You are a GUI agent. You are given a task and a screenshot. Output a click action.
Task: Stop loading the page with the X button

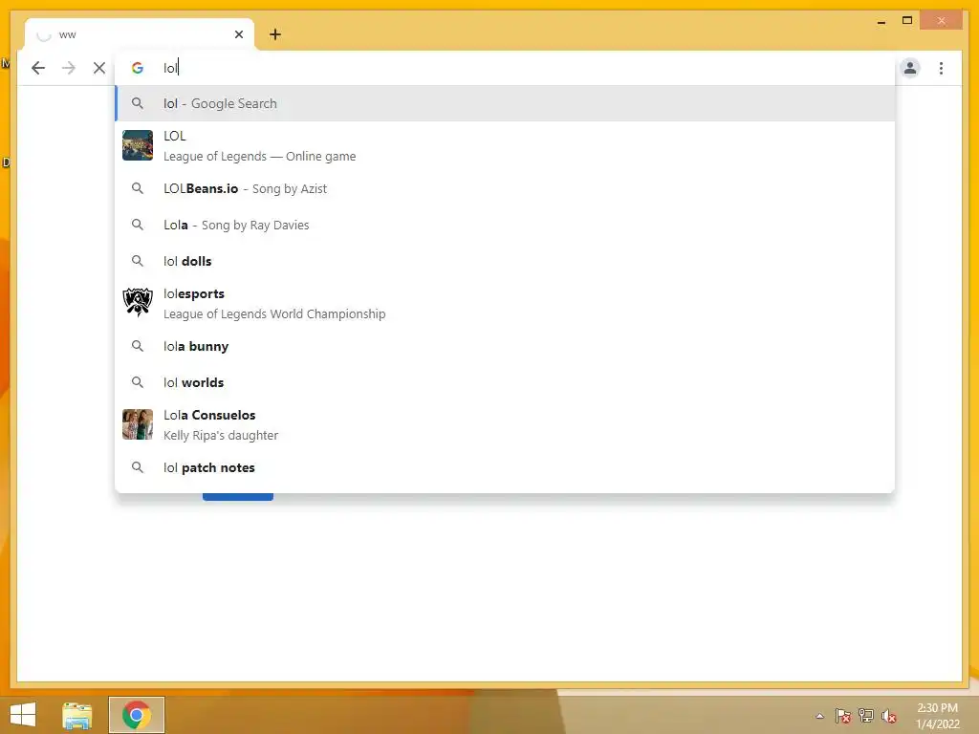pyautogui.click(x=99, y=68)
